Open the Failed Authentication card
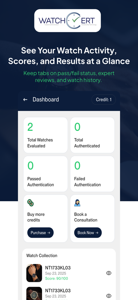This screenshot has height=300, width=138. click(92, 174)
